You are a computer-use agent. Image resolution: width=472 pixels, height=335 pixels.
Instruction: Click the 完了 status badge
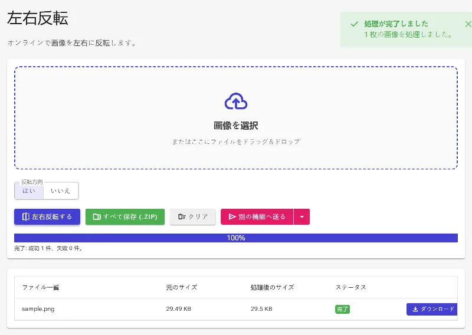point(342,309)
